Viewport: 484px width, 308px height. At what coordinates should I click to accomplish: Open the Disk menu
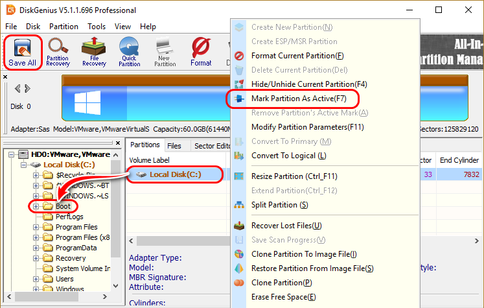tap(33, 27)
